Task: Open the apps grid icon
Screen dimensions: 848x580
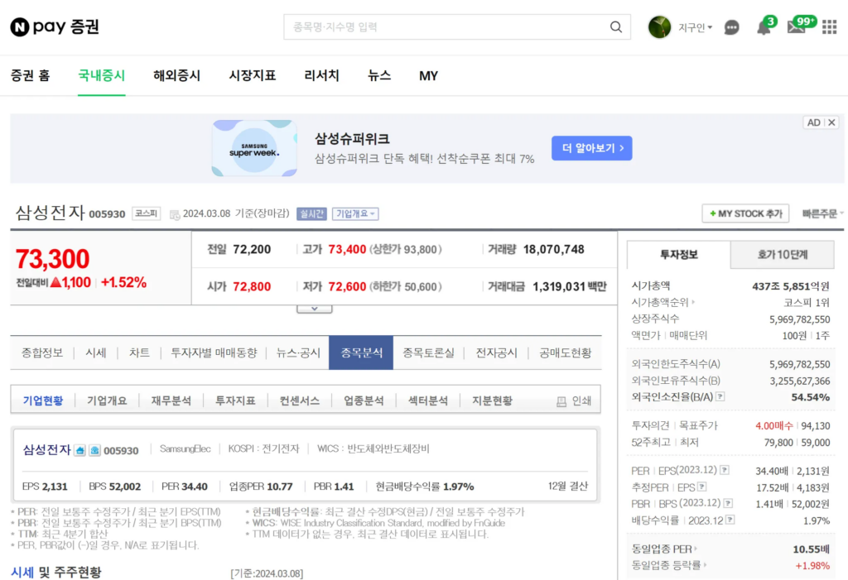Action: point(829,27)
